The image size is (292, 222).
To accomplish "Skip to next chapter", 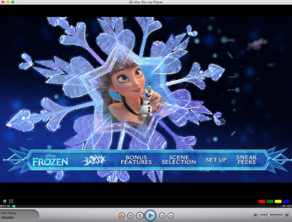I will click(170, 216).
